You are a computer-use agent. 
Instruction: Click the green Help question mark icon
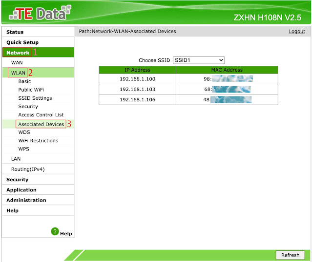click(55, 232)
